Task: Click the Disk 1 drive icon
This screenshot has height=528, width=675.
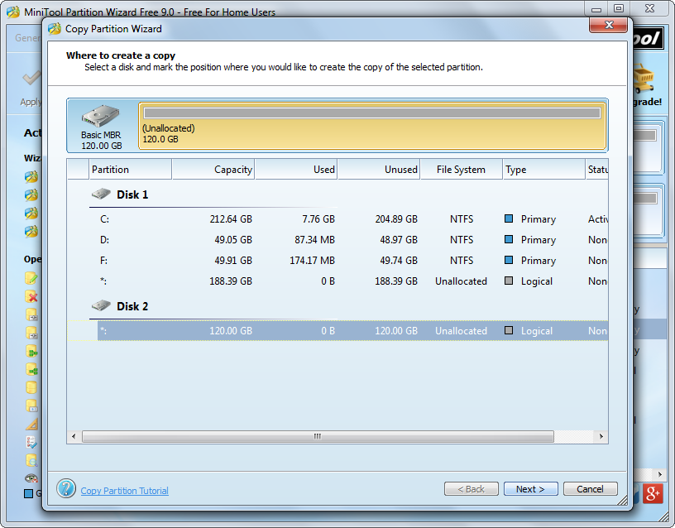Action: point(101,194)
